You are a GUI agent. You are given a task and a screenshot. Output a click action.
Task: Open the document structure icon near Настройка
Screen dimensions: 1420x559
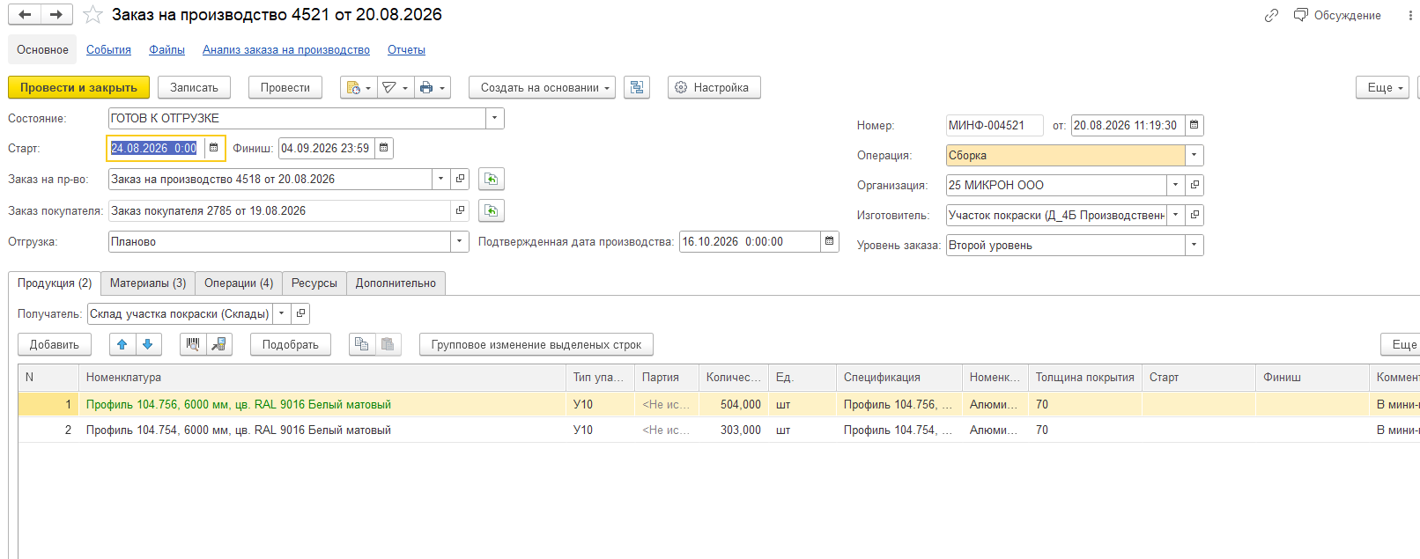(x=637, y=88)
